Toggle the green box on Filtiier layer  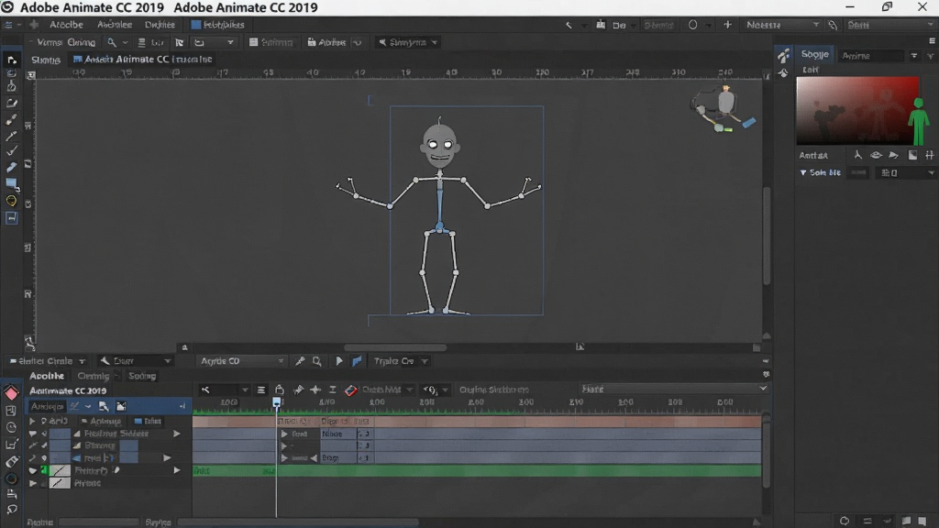pos(44,470)
